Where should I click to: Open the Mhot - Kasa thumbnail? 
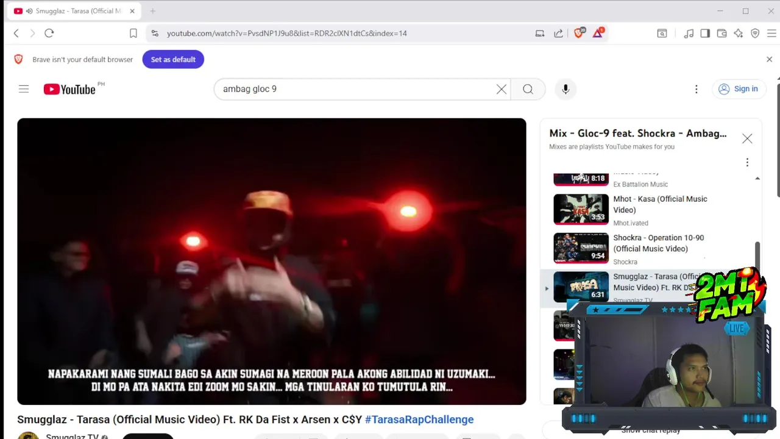pos(581,209)
